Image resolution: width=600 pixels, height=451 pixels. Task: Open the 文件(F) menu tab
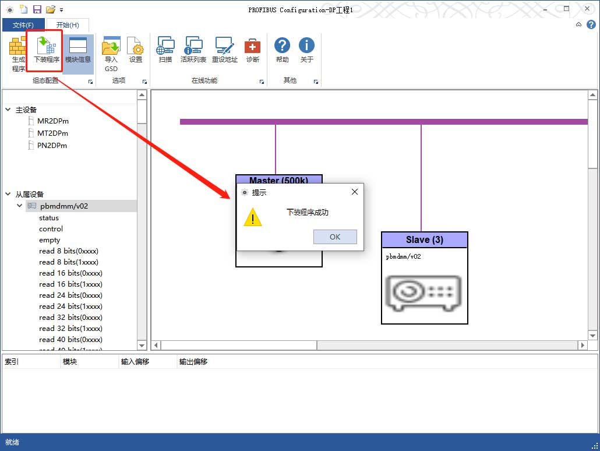coord(23,25)
